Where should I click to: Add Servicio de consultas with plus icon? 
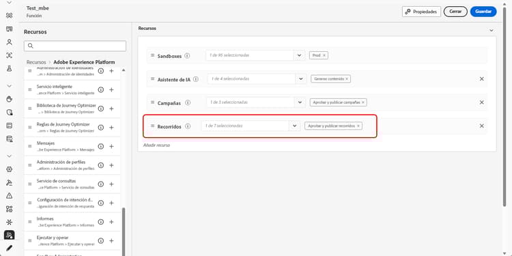(x=111, y=184)
